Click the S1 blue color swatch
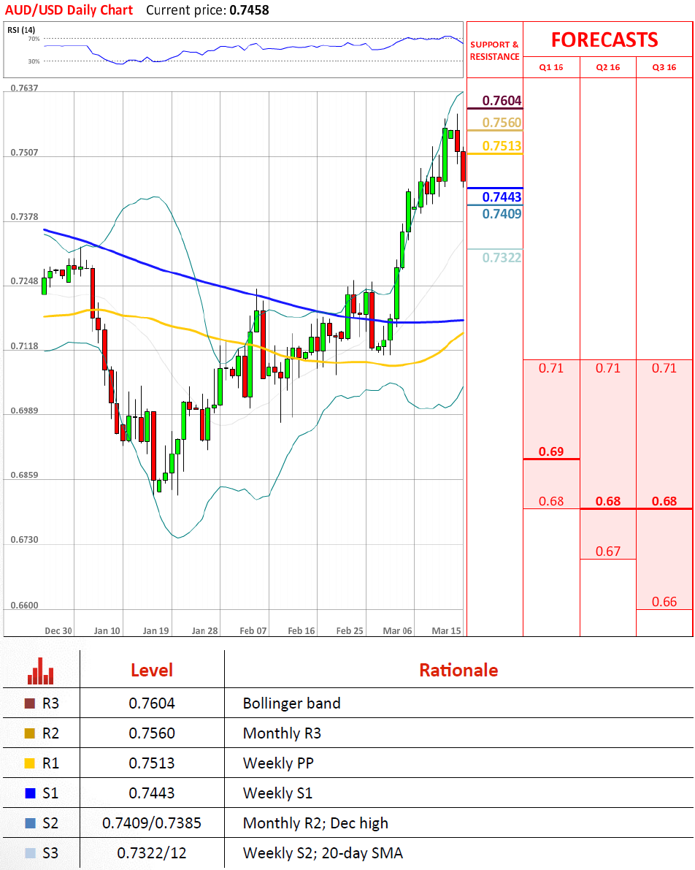 [x=30, y=793]
